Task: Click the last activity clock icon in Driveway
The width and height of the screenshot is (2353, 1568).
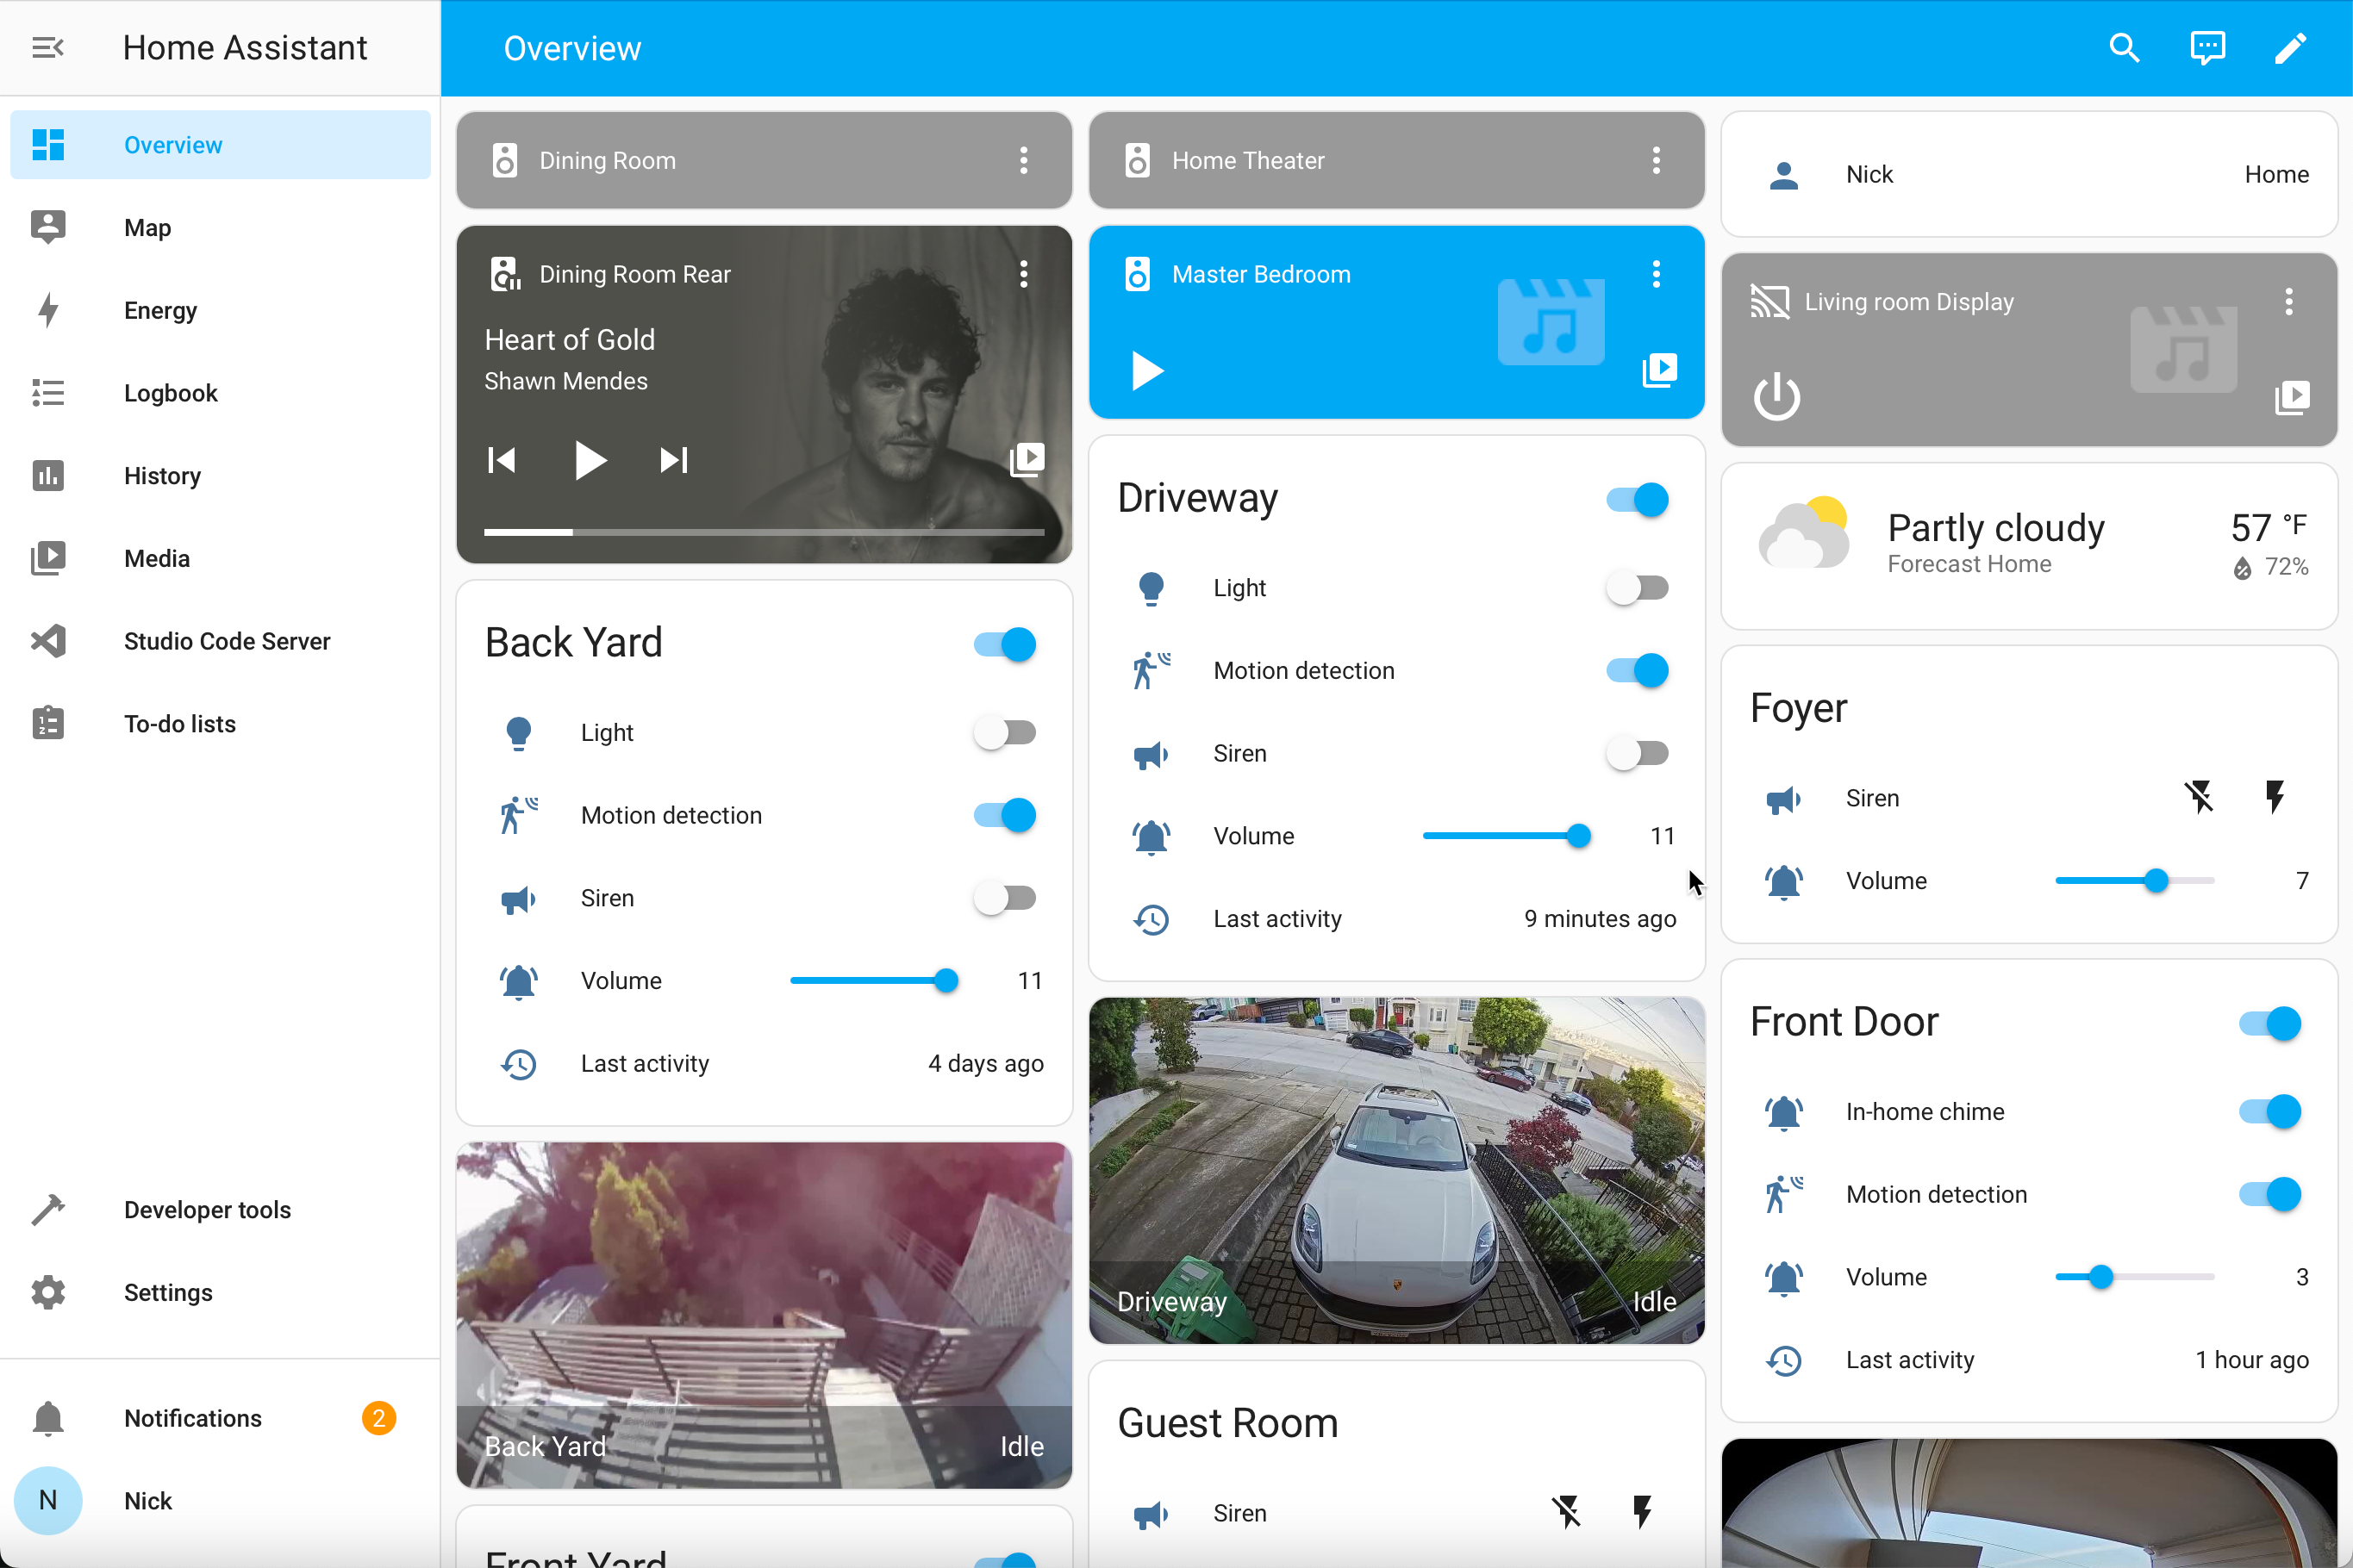Action: [x=1152, y=918]
